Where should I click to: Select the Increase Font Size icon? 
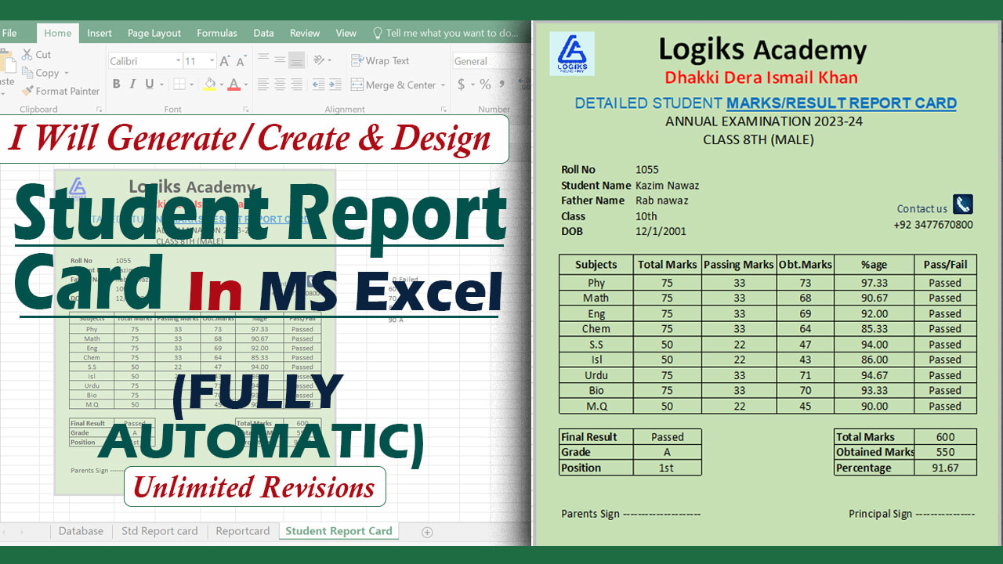click(x=224, y=60)
